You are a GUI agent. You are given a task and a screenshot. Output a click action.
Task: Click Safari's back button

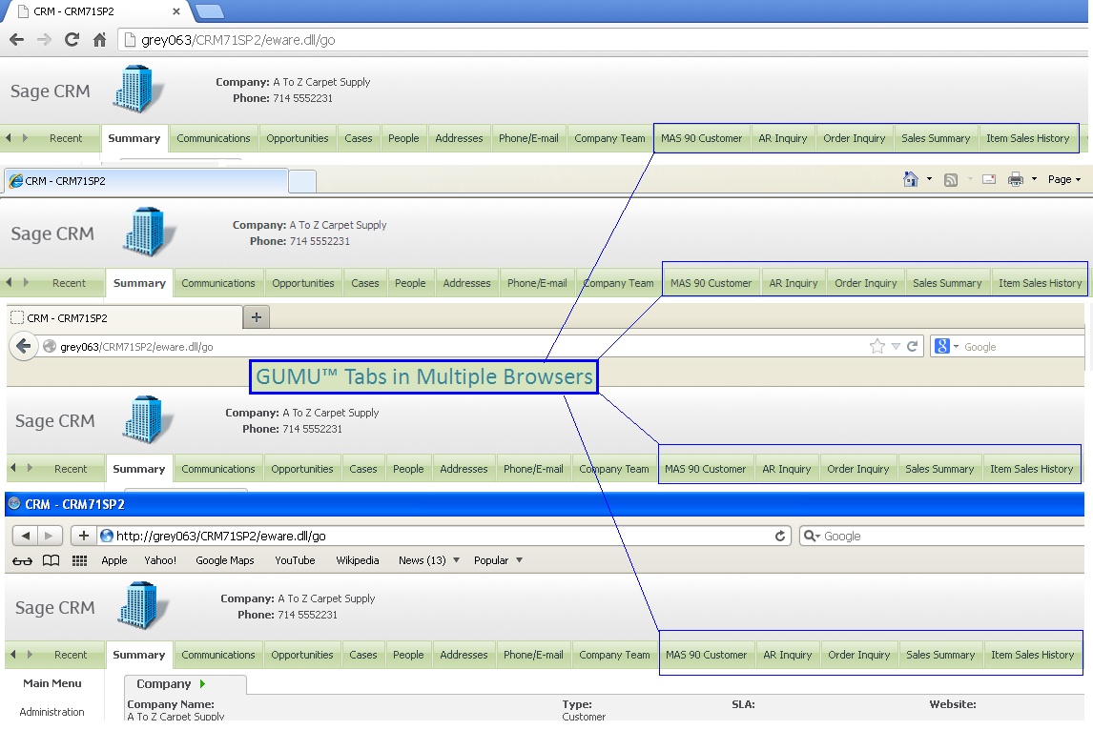(26, 536)
